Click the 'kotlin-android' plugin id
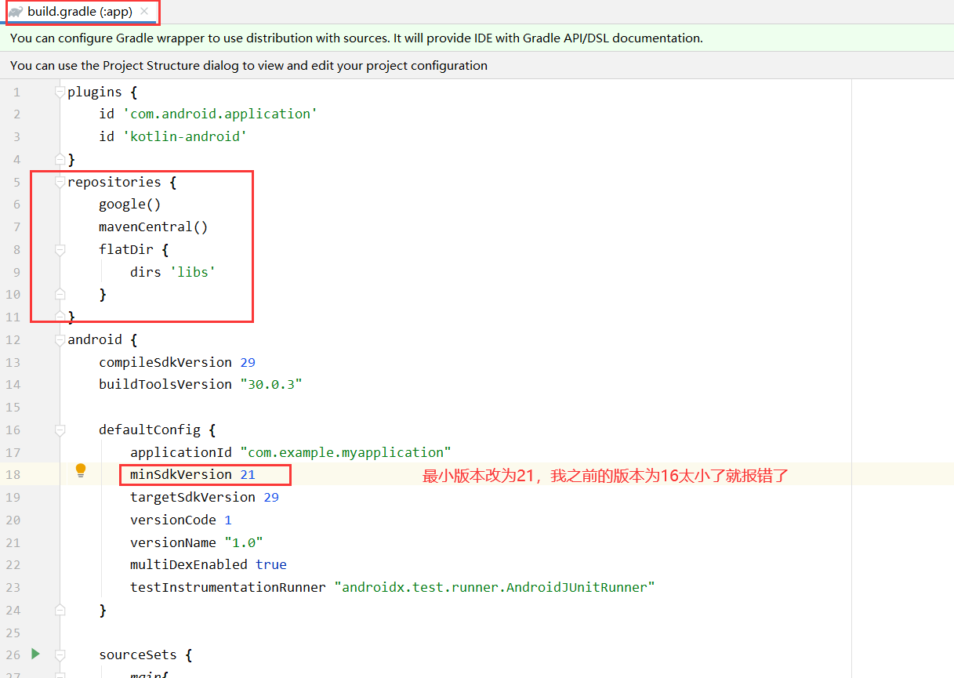This screenshot has width=954, height=678. point(185,136)
